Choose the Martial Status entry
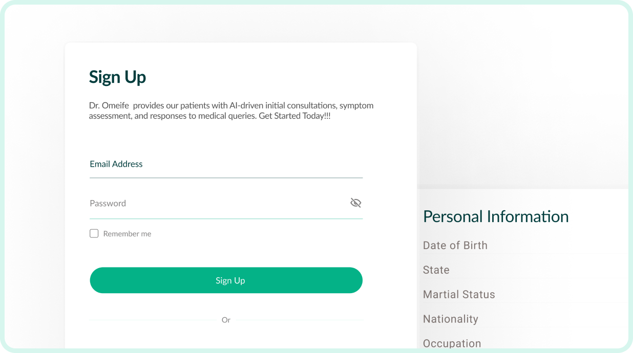Screen dimensions: 633x353 pos(459,295)
